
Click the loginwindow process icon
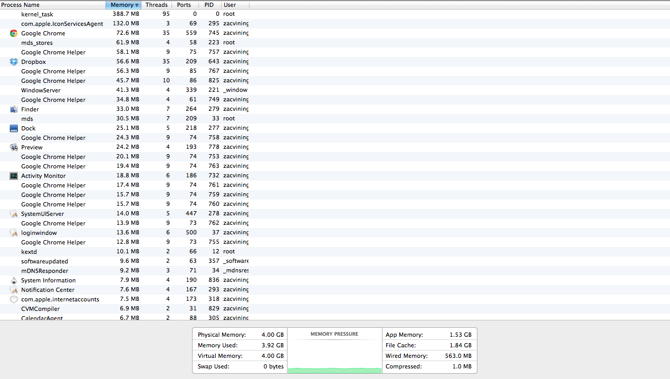14,233
